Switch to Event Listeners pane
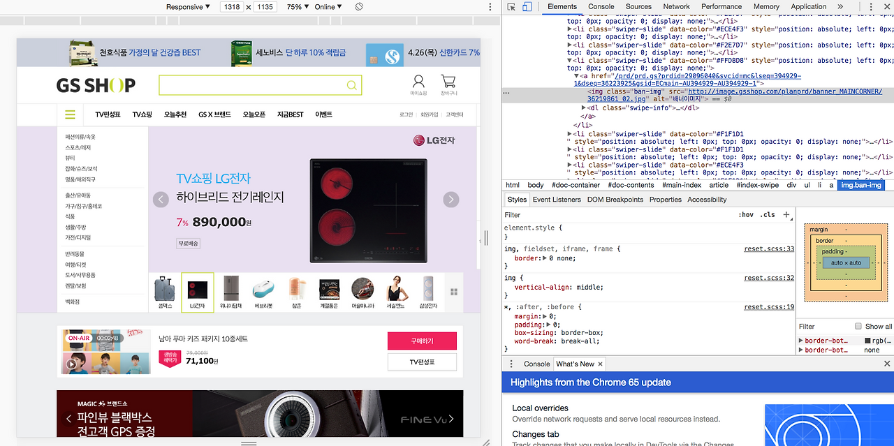The width and height of the screenshot is (894, 446). click(x=557, y=200)
